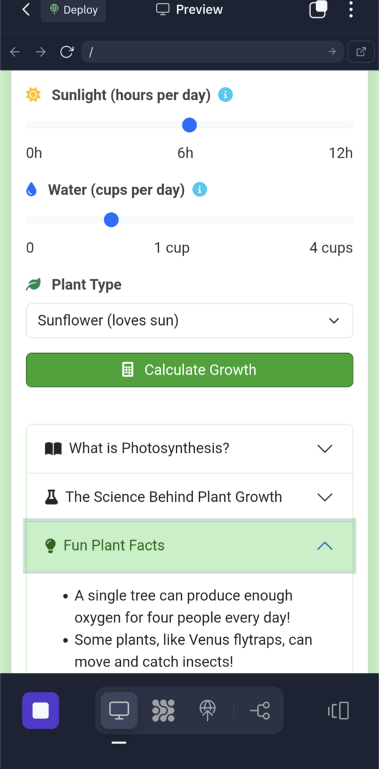Switch to the Preview tab

(x=189, y=10)
